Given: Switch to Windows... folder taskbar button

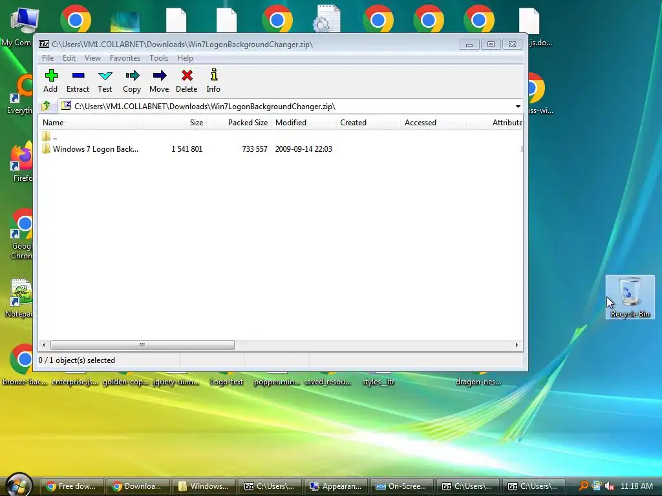Looking at the screenshot, I should (204, 486).
